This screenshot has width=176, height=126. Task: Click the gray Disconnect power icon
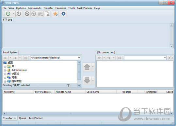[x=19, y=14]
